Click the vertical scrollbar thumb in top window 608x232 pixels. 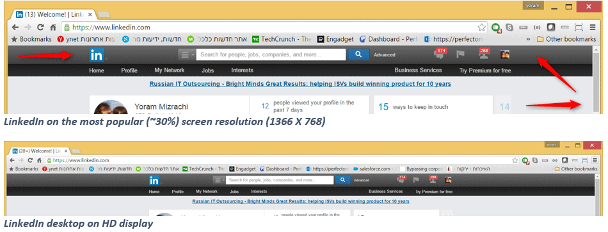pos(596,82)
